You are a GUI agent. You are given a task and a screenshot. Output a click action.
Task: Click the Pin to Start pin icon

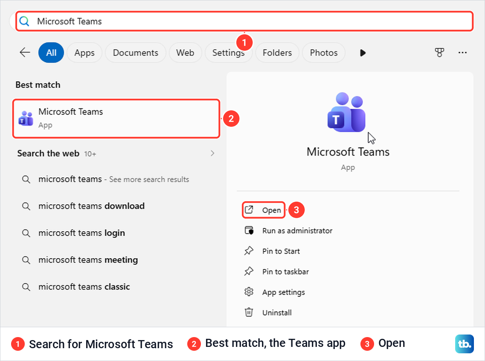coord(249,251)
